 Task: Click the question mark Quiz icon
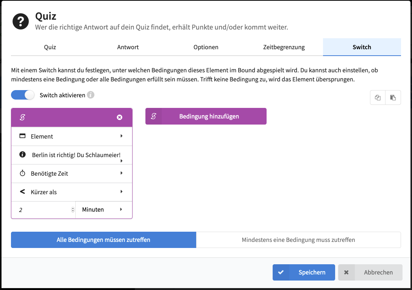21,22
